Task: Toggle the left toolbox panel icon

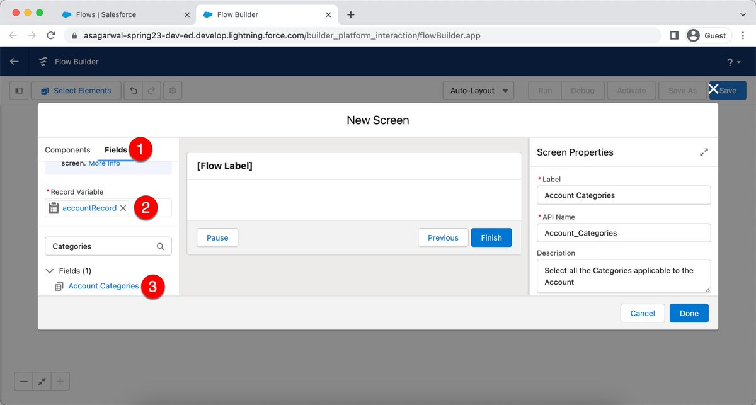Action: coord(19,91)
